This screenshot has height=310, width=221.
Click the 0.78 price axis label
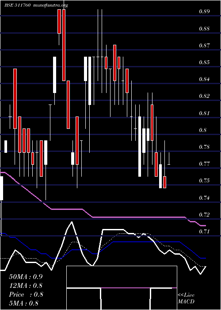[x=204, y=147]
